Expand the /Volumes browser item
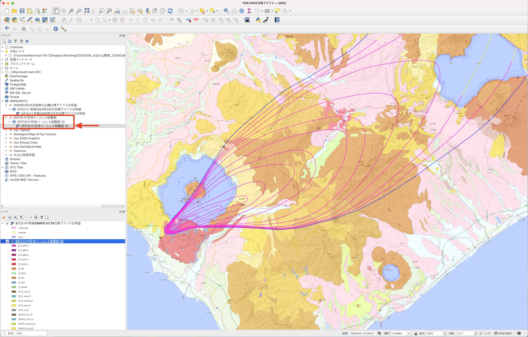This screenshot has height=337, width=528. click(x=2, y=47)
